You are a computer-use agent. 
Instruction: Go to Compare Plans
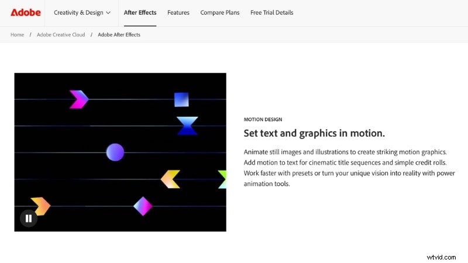(221, 12)
